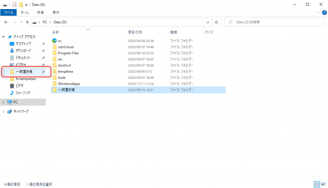Screen dimensions: 328x188
Task: Go up one folder level
Action: click(27, 22)
